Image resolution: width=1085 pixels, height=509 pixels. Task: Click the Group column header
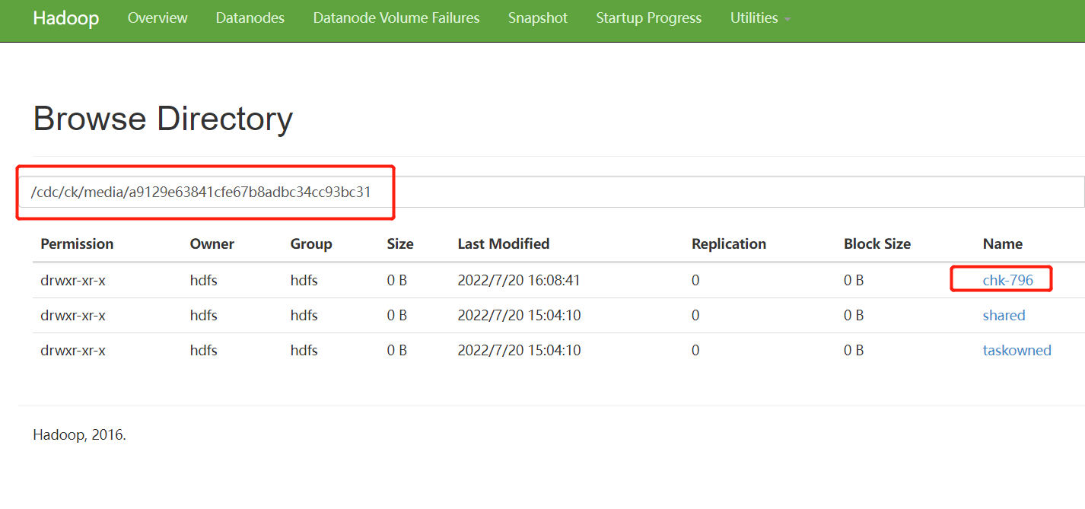coord(311,243)
